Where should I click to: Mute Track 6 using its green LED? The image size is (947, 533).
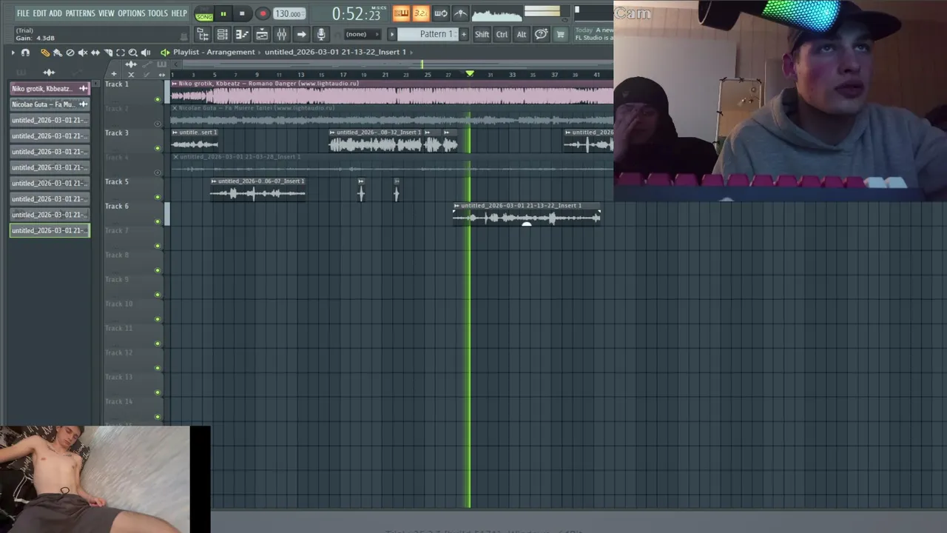(157, 221)
